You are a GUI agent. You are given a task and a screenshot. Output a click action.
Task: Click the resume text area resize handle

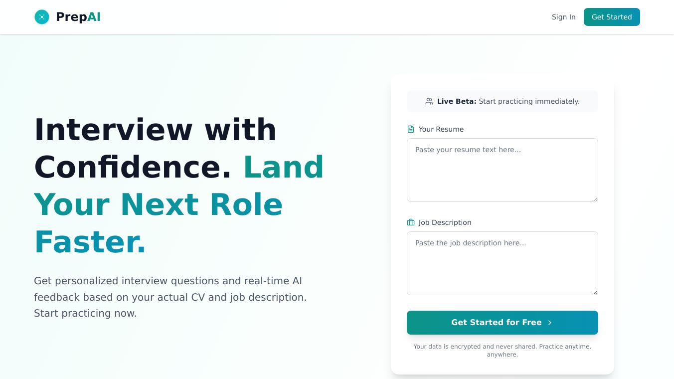[x=595, y=199]
